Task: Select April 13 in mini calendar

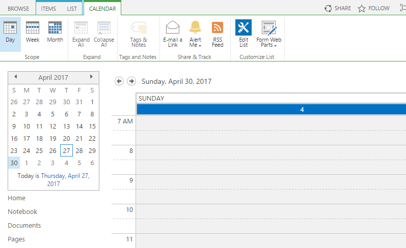Action: point(66,127)
